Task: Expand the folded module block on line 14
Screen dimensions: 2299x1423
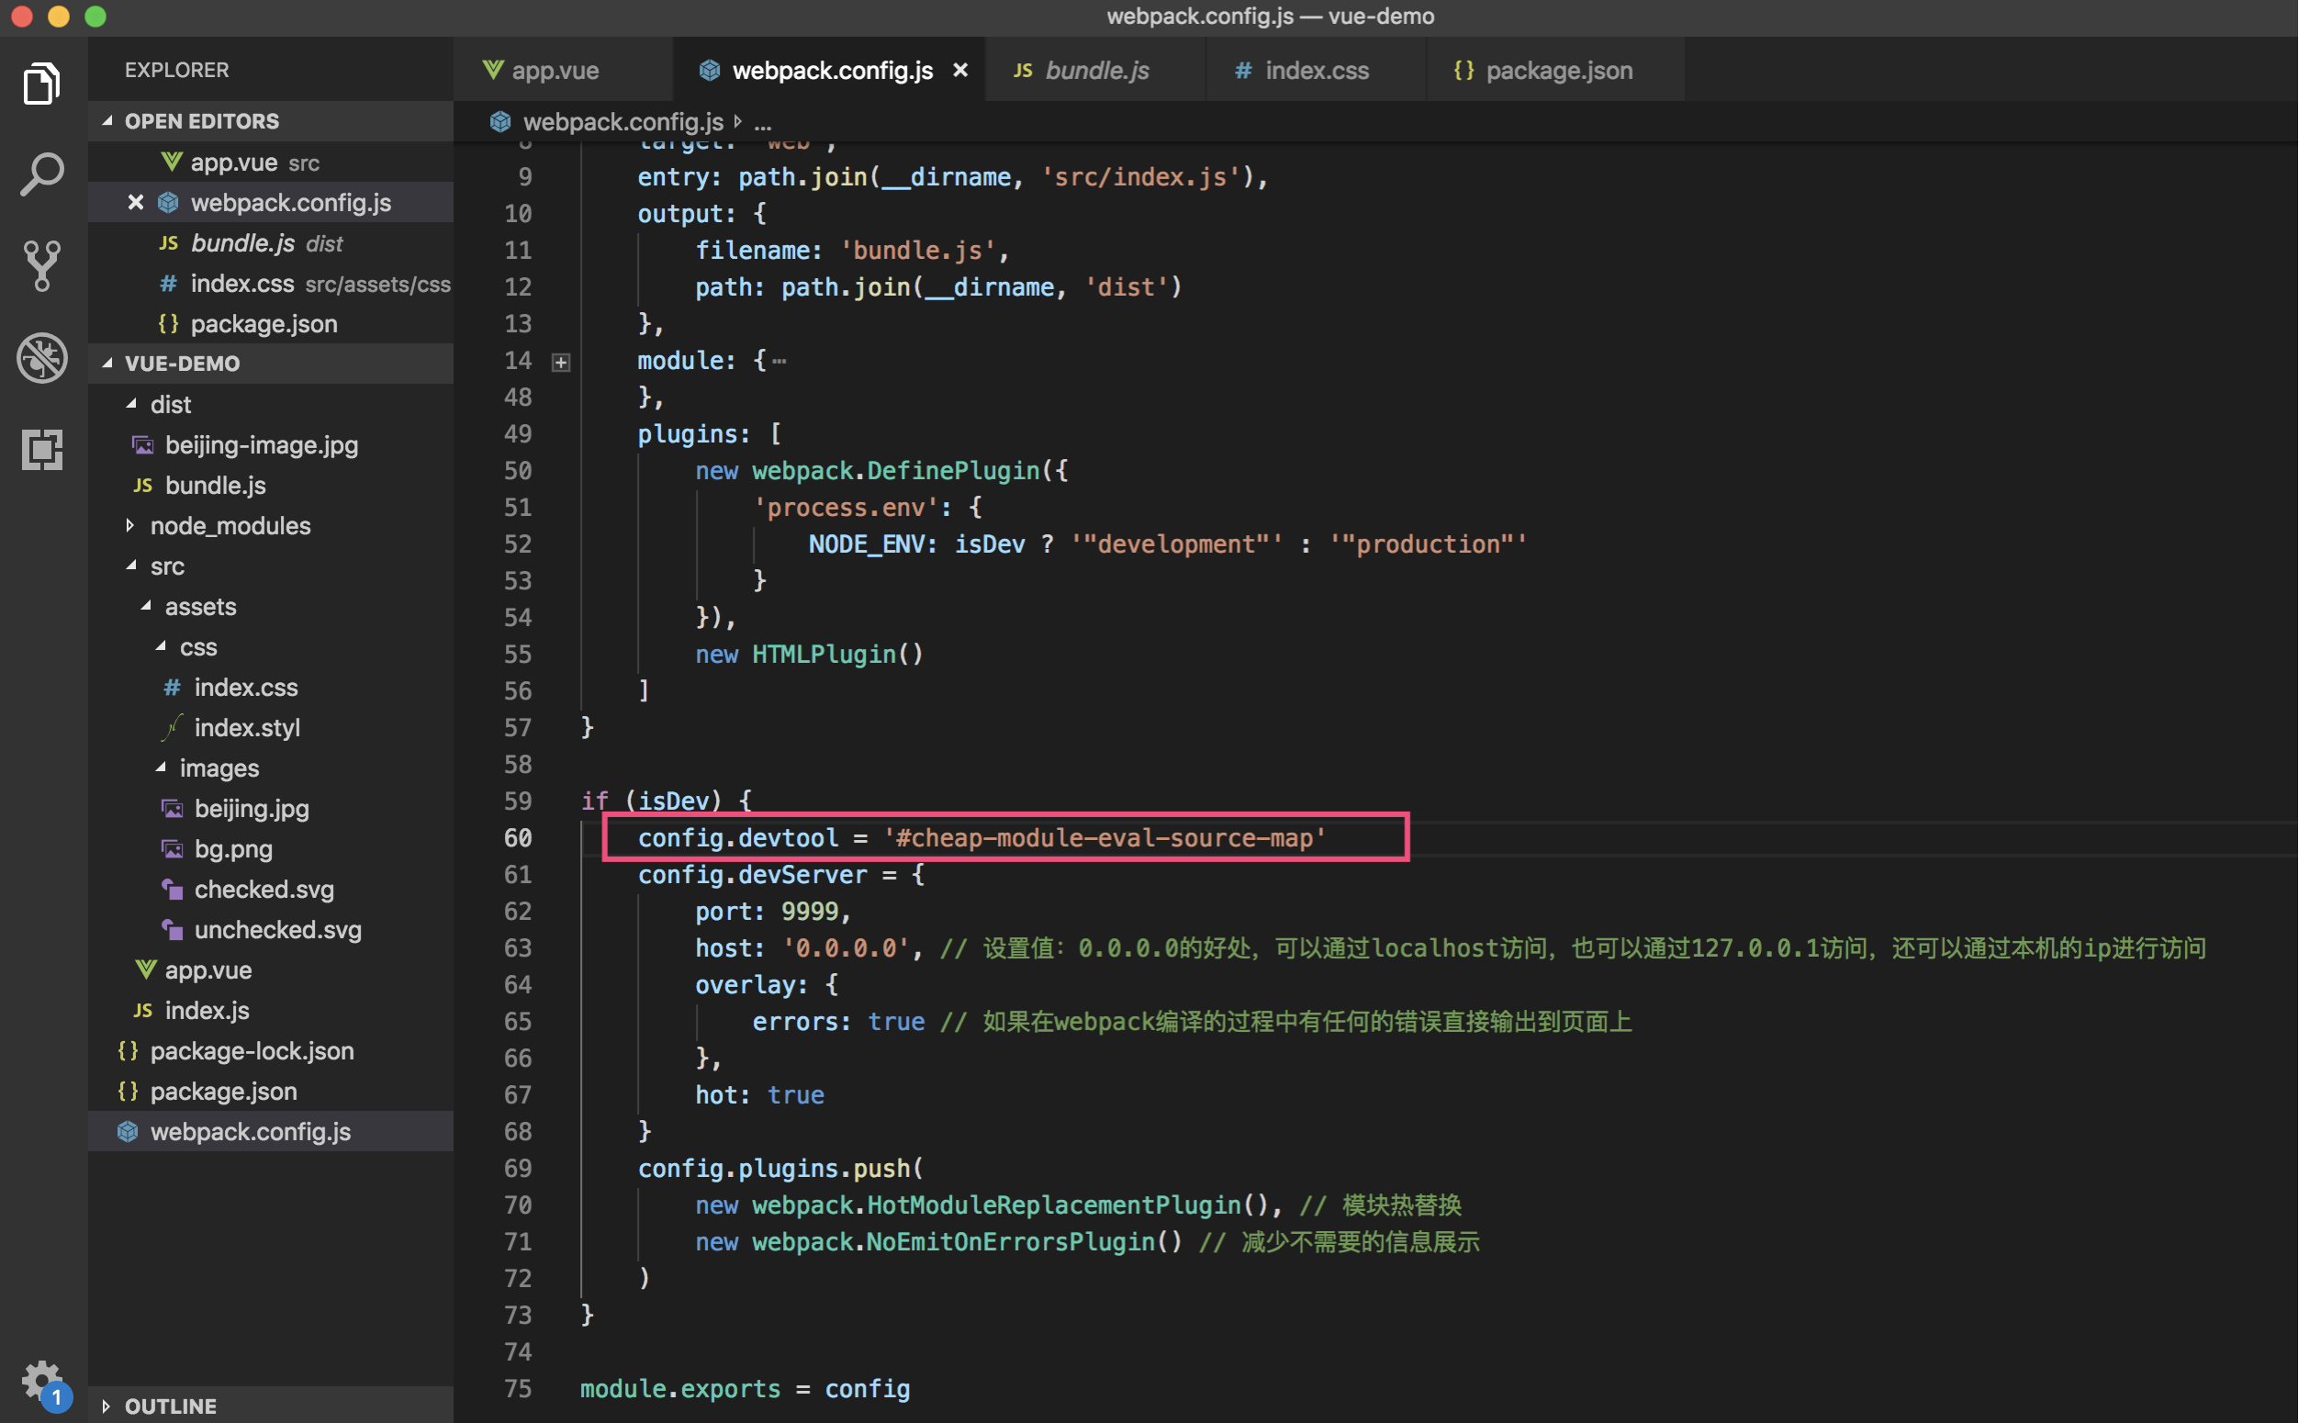Action: pos(561,361)
